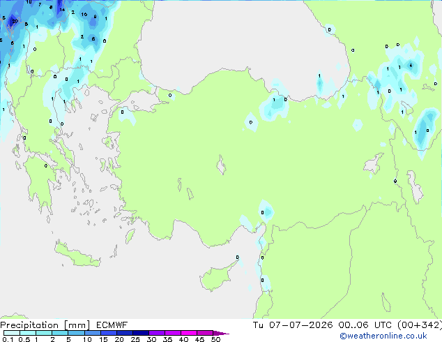The width and height of the screenshot is (442, 342).
Task: Click the '0.5' legend scale label
Action: point(24,339)
